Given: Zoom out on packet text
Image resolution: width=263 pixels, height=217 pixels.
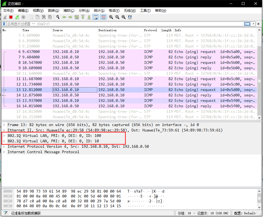Looking at the screenshot, I should (x=117, y=17).
